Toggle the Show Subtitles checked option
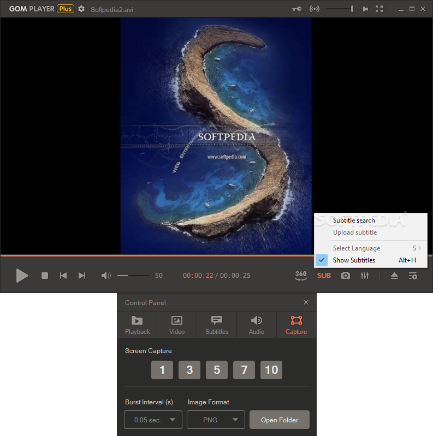Viewport: 433px width, 436px height. pyautogui.click(x=371, y=260)
